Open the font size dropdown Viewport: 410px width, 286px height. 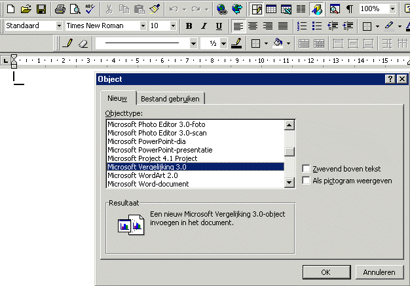(174, 26)
